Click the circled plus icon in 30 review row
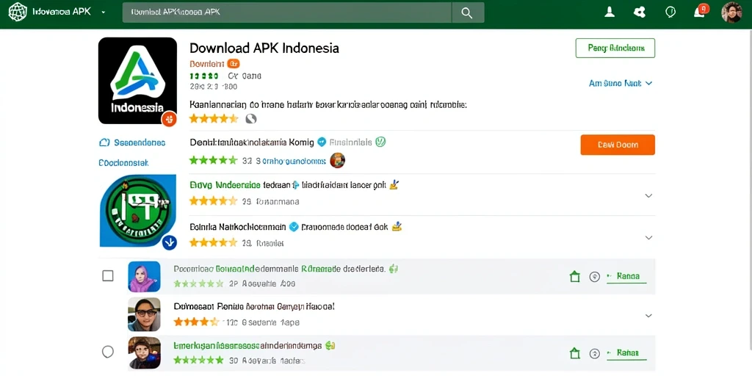This screenshot has width=752, height=376. tap(595, 353)
